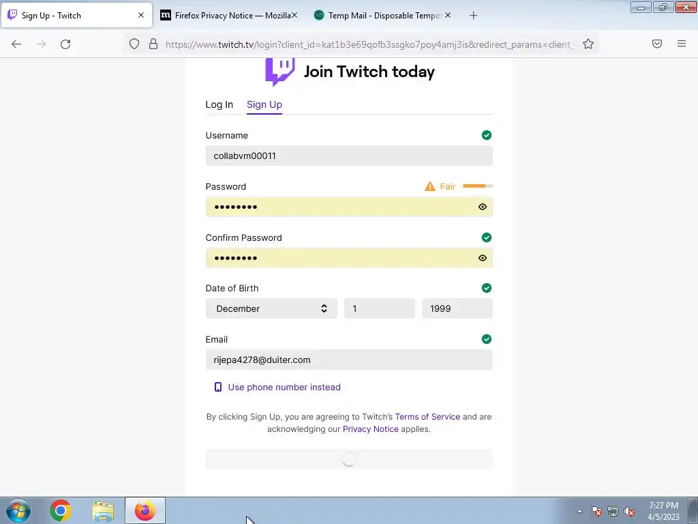Open the Firefox hamburger menu
Image resolution: width=698 pixels, height=524 pixels.
tap(682, 44)
